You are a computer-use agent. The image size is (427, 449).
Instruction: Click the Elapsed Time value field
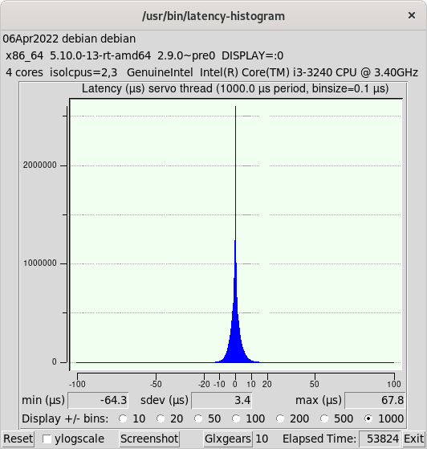[x=380, y=439]
